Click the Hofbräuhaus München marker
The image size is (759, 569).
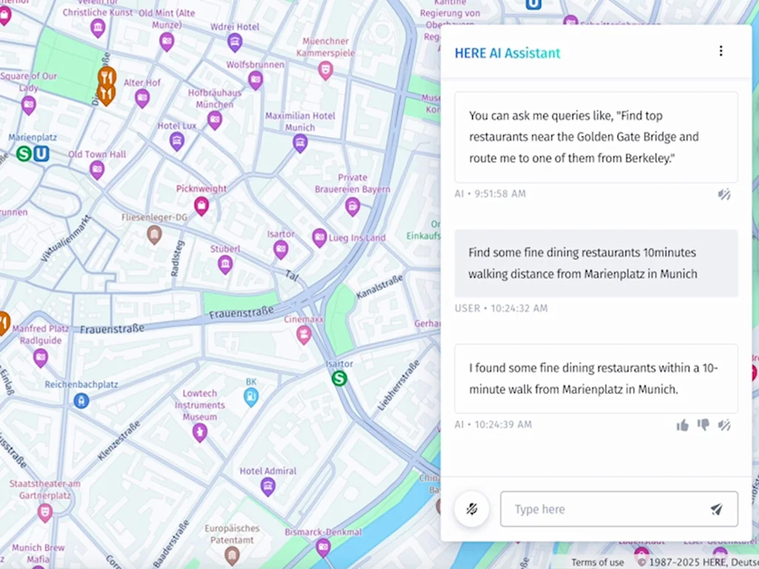[215, 120]
